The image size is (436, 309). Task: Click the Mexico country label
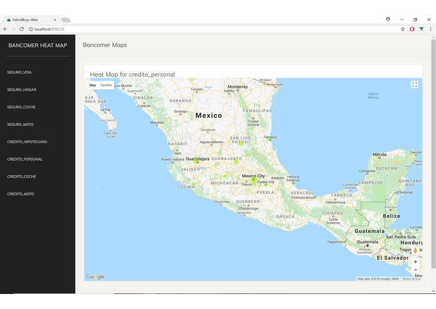[209, 115]
